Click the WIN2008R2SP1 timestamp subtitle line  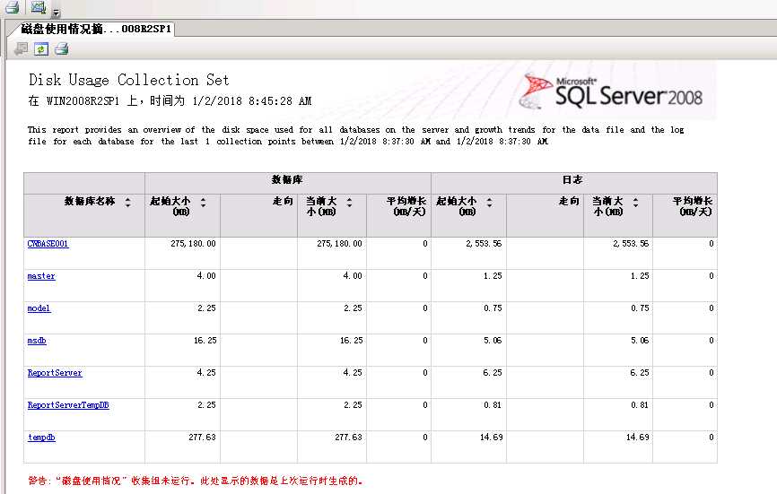[170, 101]
